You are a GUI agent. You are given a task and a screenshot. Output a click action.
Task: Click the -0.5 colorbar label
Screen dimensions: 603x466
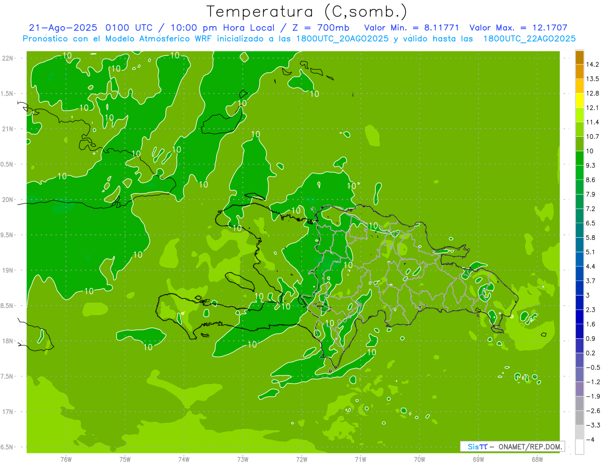(x=592, y=367)
